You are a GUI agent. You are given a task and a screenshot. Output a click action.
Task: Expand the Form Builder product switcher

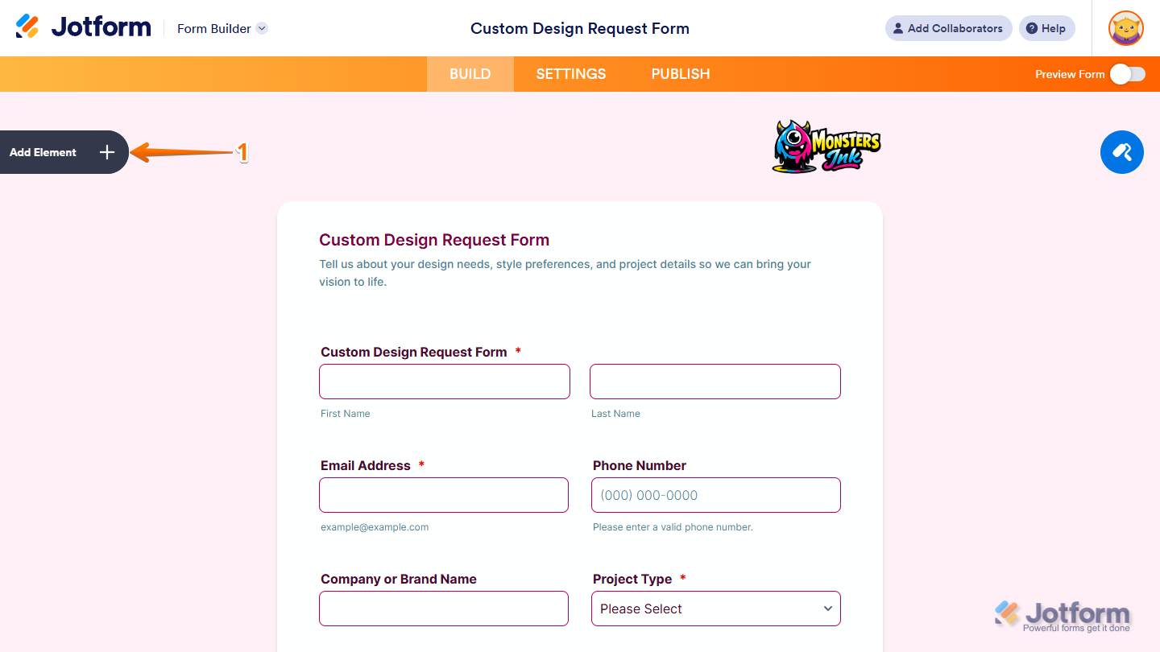click(x=261, y=28)
